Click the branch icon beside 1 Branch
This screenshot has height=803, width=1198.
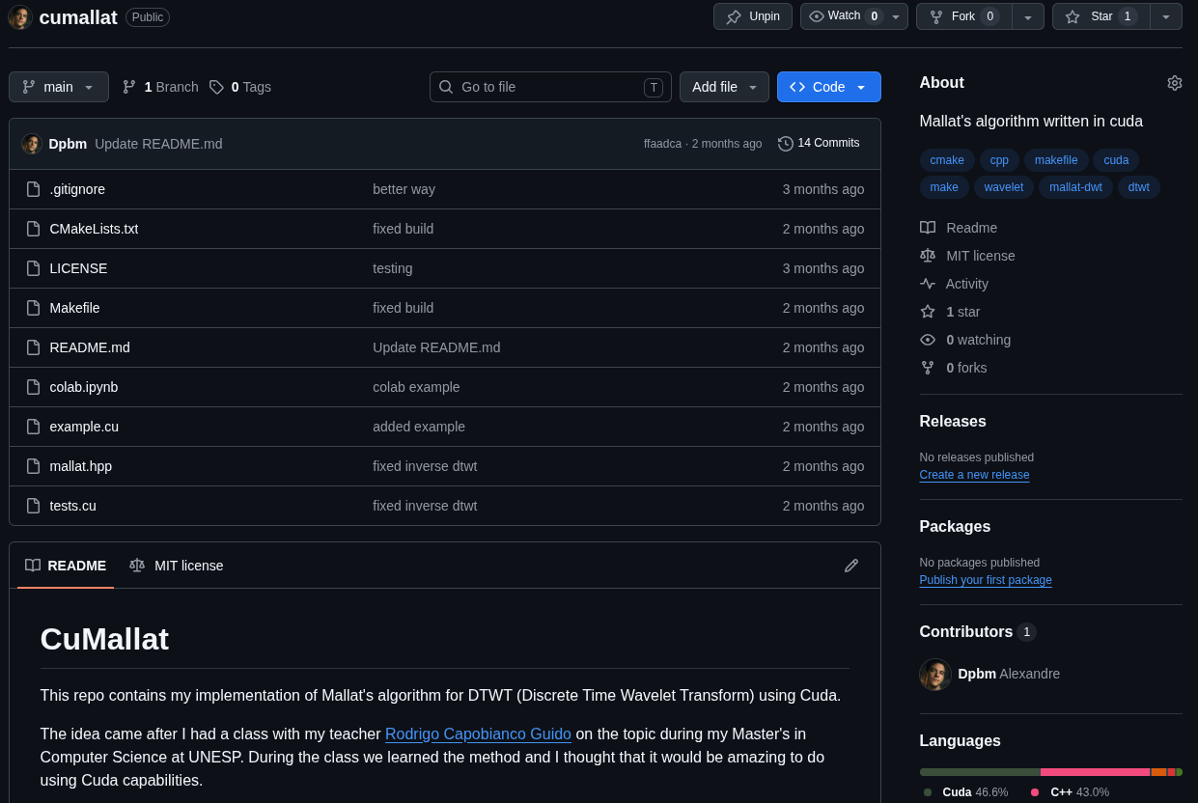(x=129, y=87)
